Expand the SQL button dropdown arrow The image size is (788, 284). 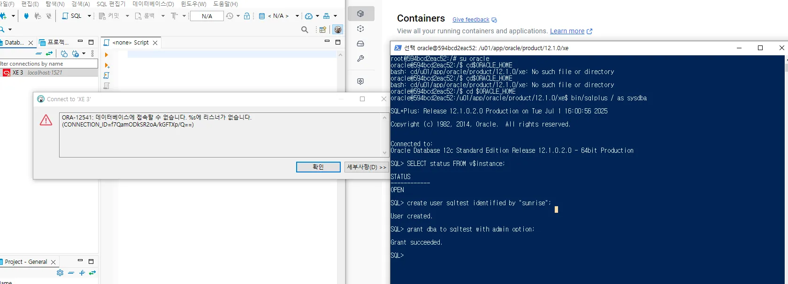pos(89,16)
